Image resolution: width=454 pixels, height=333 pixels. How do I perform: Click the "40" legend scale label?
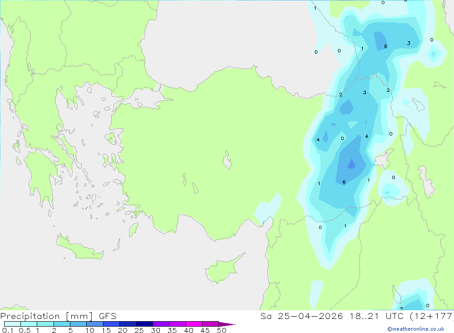(188, 330)
